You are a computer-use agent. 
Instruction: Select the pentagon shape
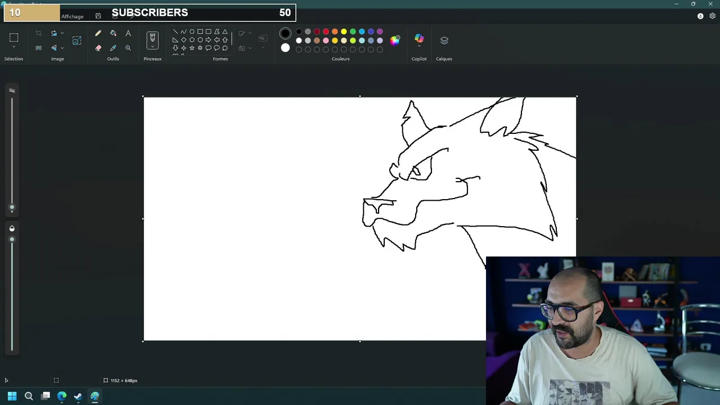pos(192,40)
